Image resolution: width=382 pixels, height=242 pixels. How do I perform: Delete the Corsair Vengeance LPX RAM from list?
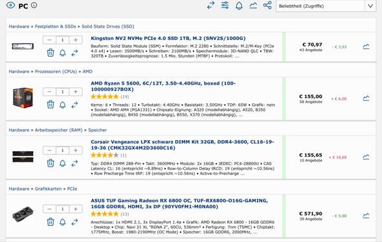click(x=51, y=163)
